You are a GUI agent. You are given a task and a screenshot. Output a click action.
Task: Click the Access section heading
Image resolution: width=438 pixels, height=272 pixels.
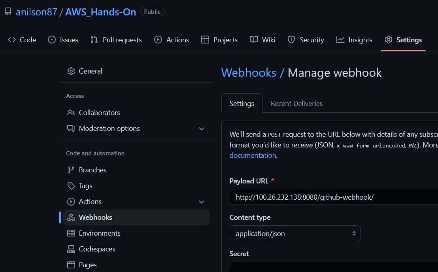[75, 96]
